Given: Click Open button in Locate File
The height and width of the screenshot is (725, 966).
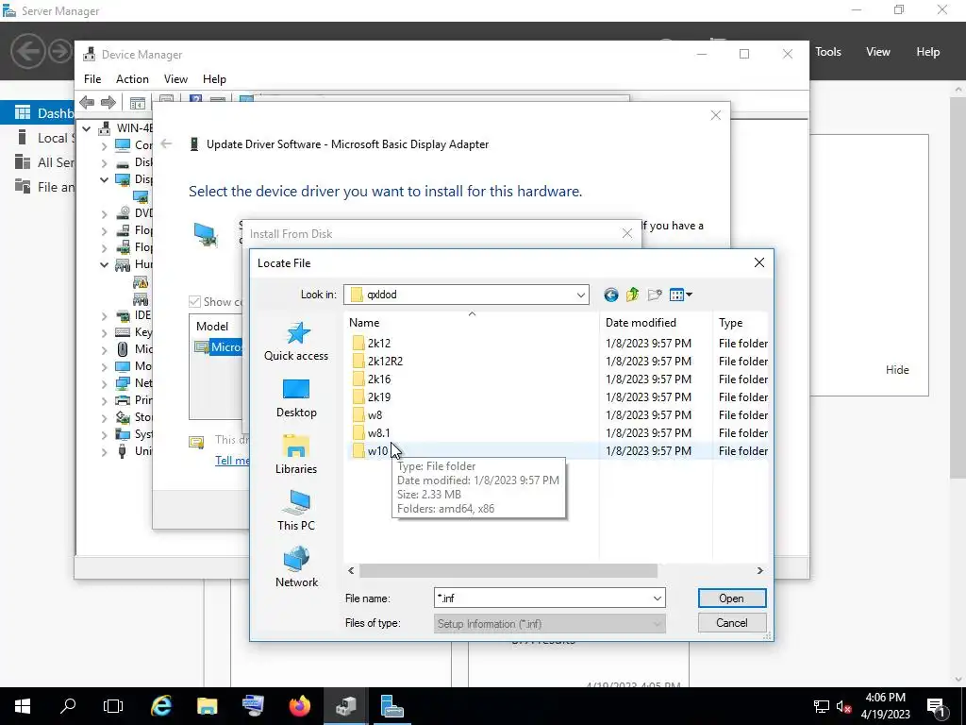Looking at the screenshot, I should [732, 599].
